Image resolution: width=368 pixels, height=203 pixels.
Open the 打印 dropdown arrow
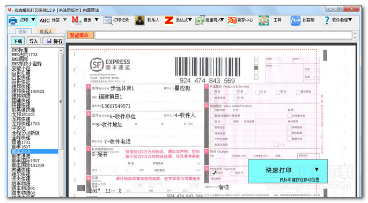33,20
